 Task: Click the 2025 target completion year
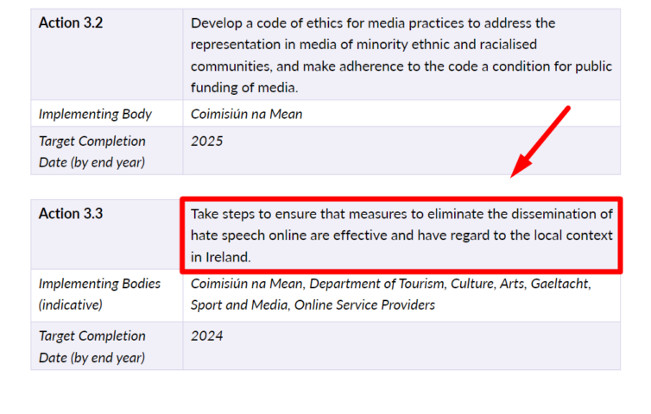pyautogui.click(x=206, y=141)
